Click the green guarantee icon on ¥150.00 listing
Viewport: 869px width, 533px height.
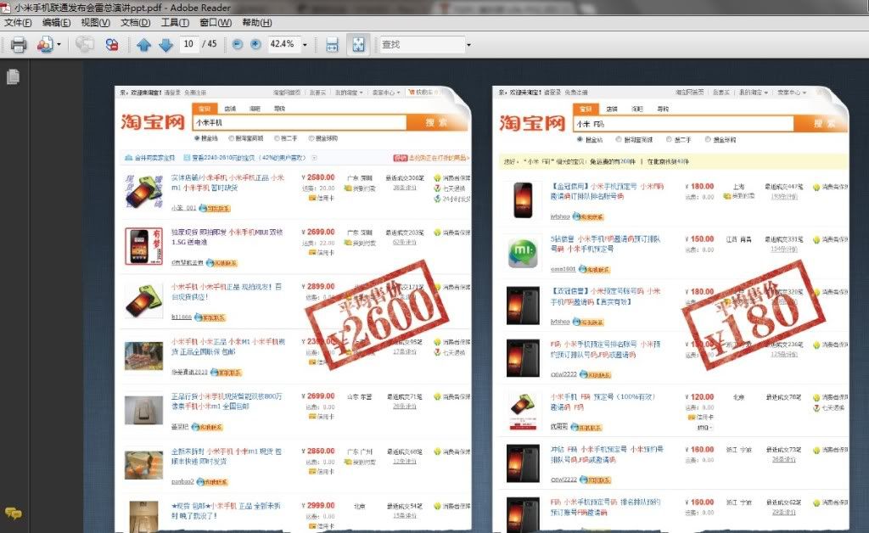[816, 240]
